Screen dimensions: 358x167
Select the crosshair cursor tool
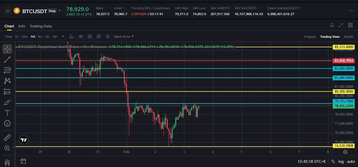pyautogui.click(x=7, y=49)
